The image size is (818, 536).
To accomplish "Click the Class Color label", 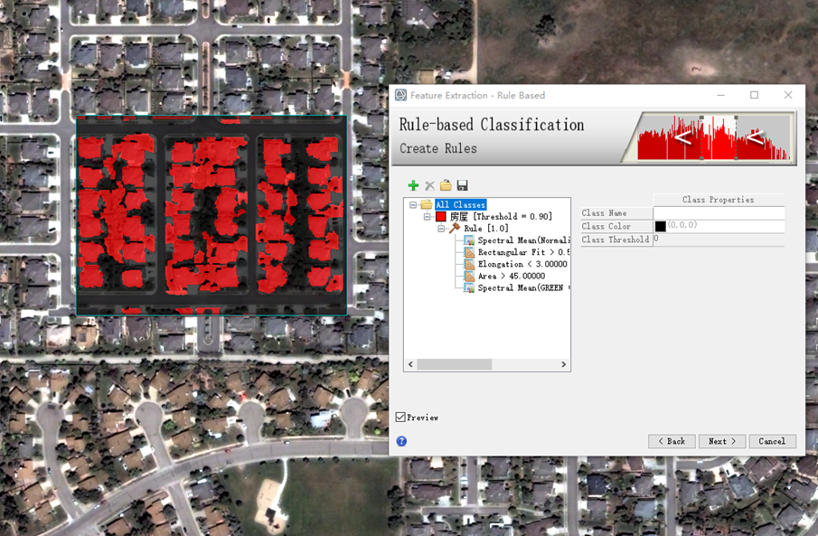I will [616, 226].
